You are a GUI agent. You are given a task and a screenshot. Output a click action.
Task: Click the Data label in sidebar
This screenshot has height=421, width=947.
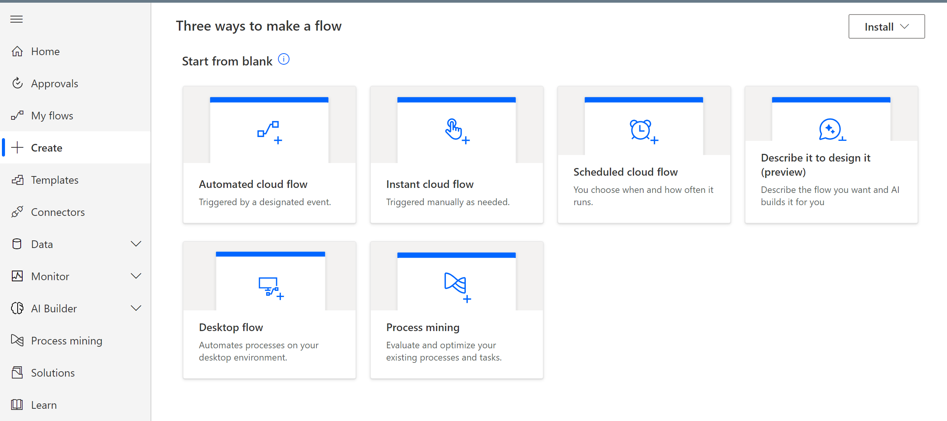point(42,244)
